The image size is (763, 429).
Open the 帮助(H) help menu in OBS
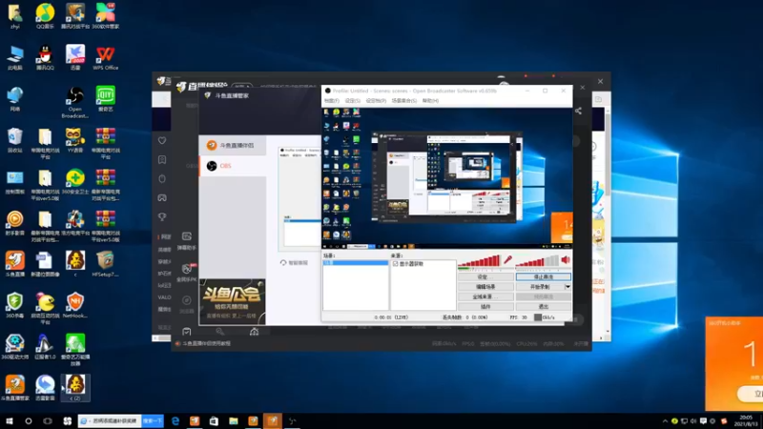click(x=430, y=101)
